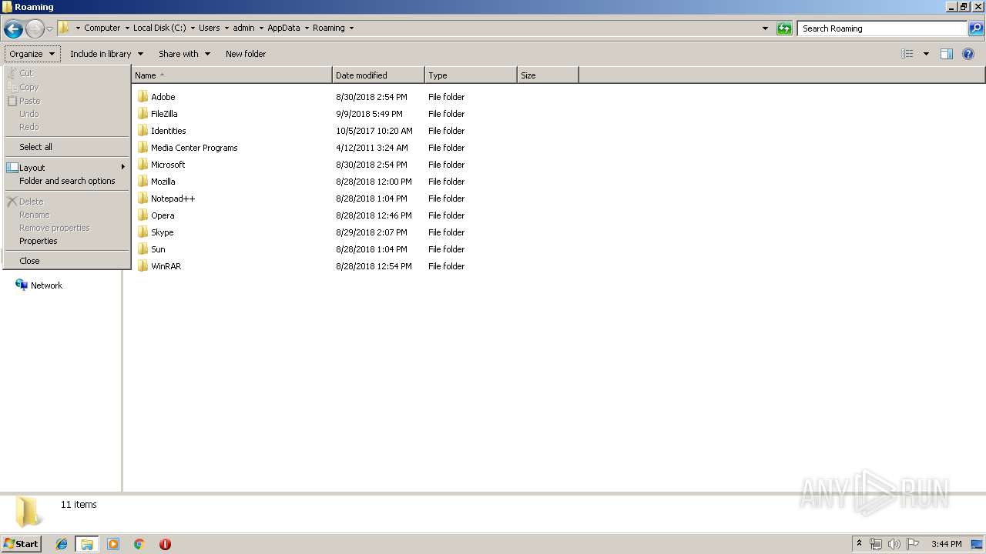Select the Identities folder icon
The height and width of the screenshot is (554, 986).
[143, 131]
